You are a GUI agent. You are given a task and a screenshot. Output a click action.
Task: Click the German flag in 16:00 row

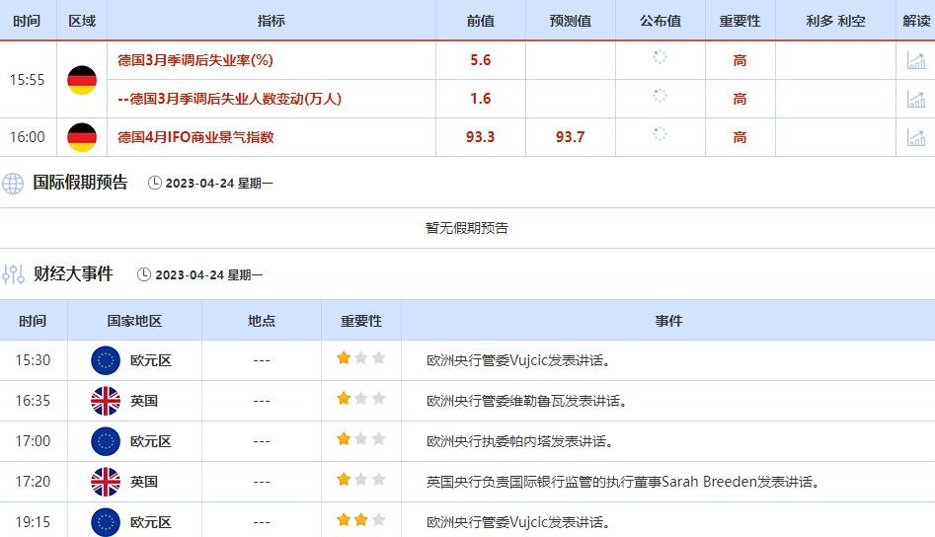(82, 137)
